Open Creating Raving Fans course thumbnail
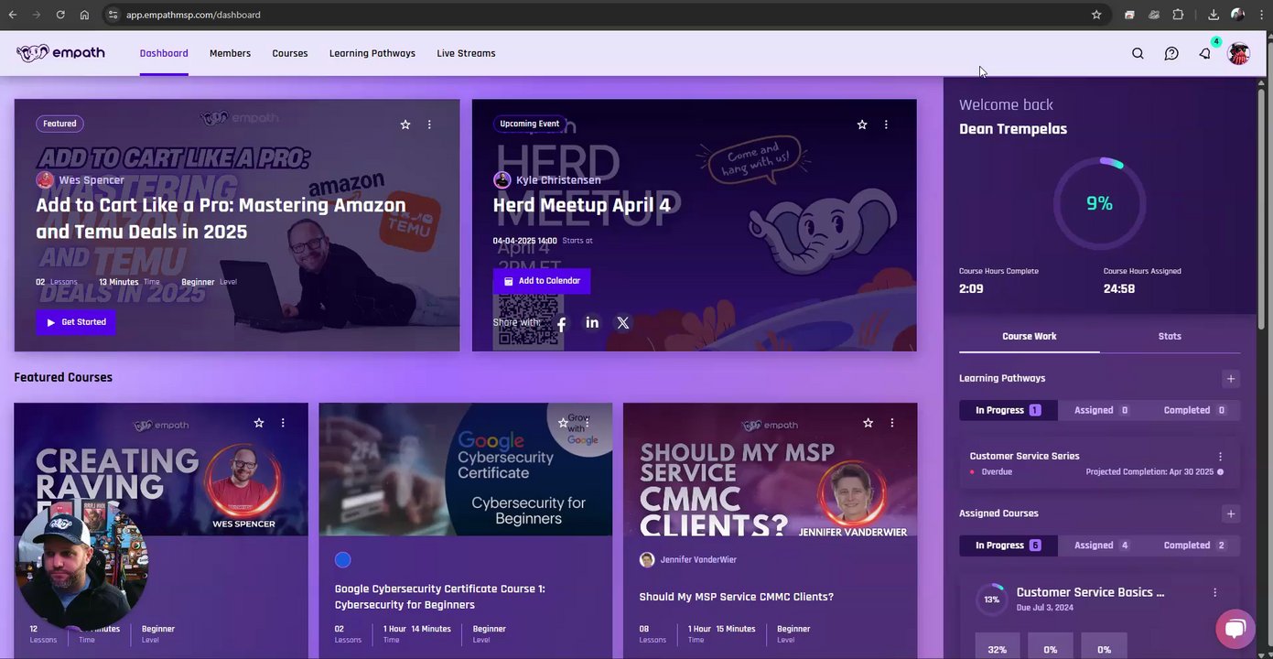The image size is (1273, 659). [161, 470]
